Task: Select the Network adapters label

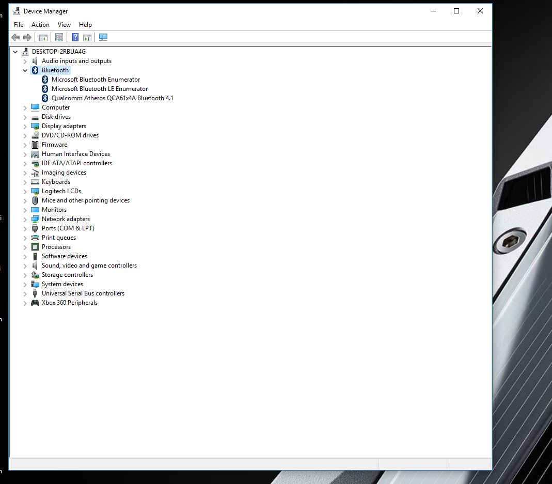Action: tap(66, 219)
